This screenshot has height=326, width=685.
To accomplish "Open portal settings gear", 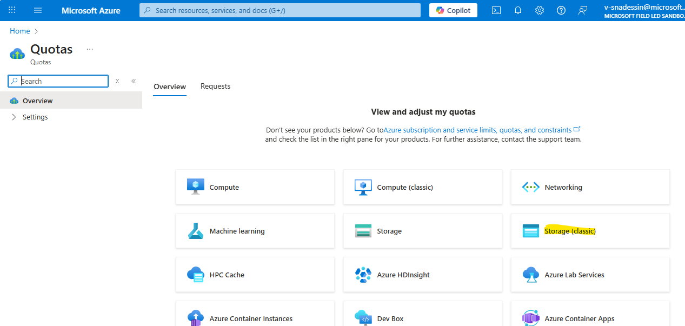I will tap(540, 10).
